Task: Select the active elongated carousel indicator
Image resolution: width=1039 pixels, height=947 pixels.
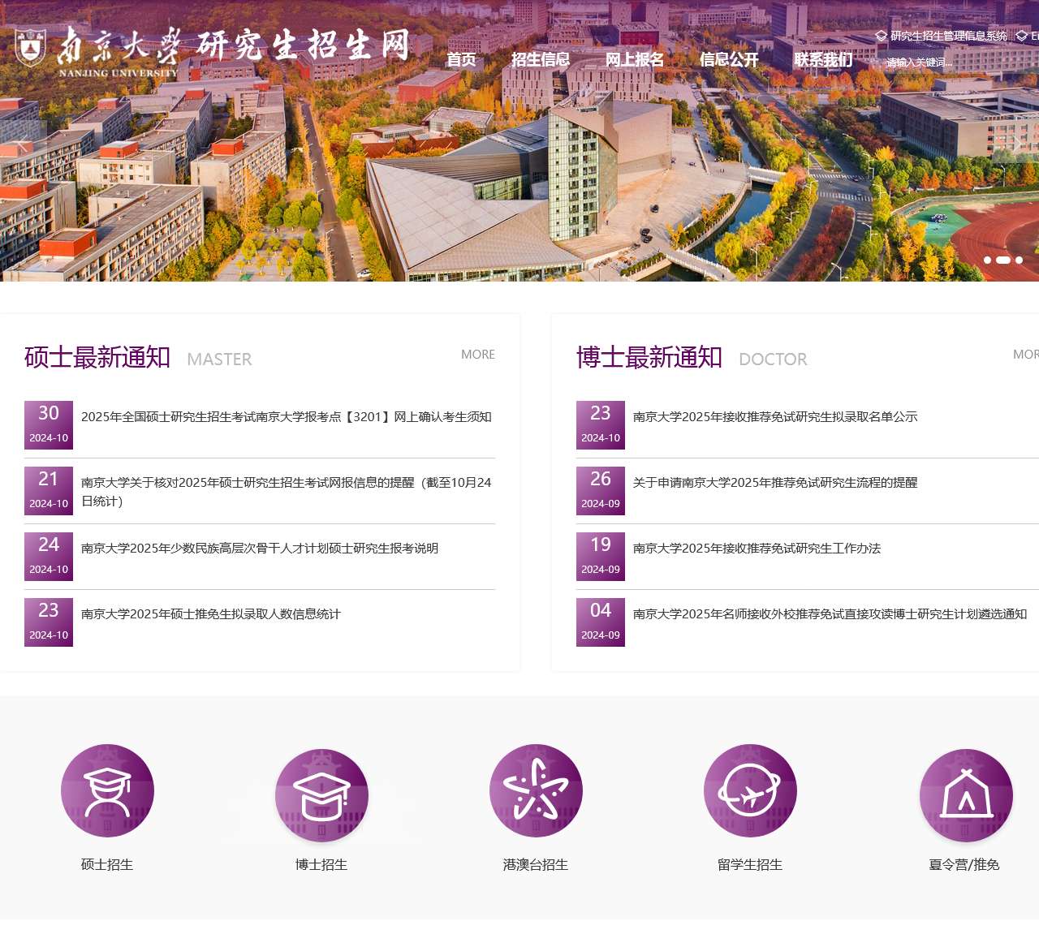Action: pos(1003,260)
